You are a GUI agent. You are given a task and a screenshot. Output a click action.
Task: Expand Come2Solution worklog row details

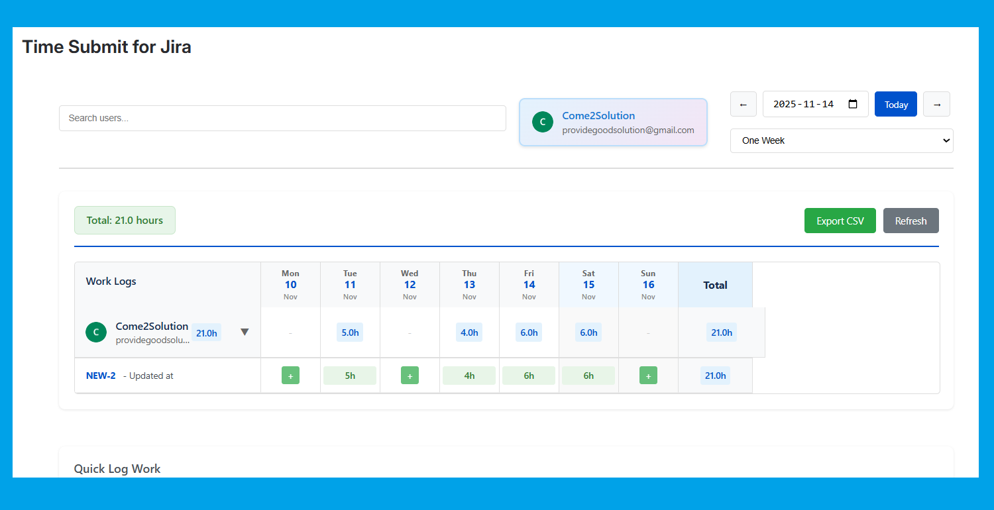(245, 332)
